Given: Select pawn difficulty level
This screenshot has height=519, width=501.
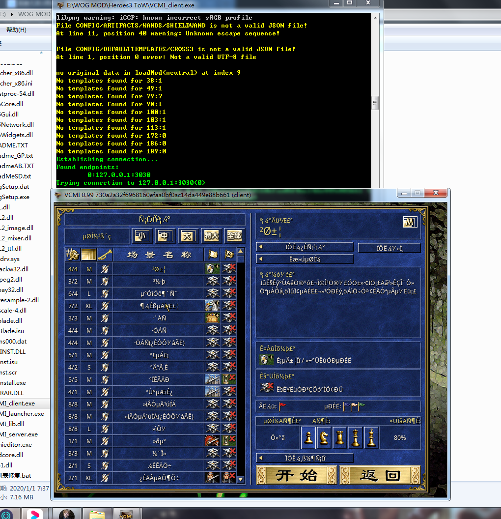Looking at the screenshot, I should [x=308, y=437].
